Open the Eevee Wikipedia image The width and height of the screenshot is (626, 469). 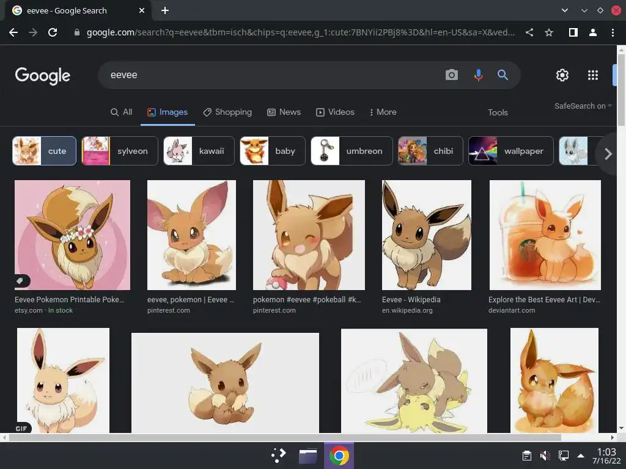click(426, 235)
